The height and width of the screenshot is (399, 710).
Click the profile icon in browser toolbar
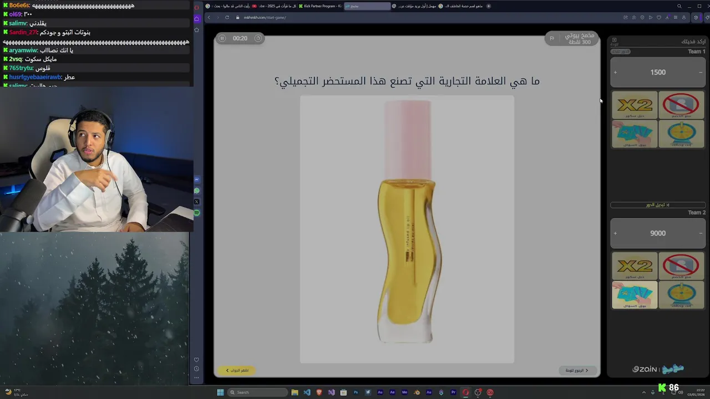(684, 17)
